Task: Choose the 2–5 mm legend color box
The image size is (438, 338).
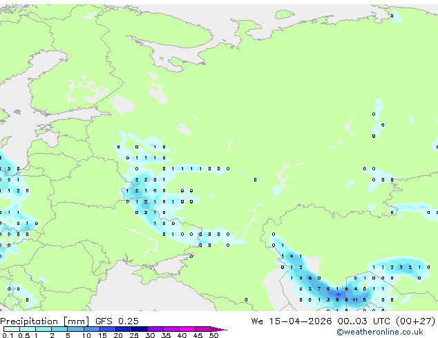Action: (59, 329)
